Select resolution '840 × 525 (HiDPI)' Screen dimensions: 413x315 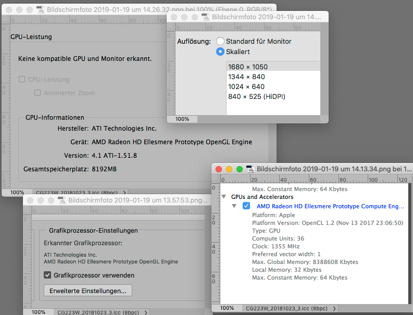pos(273,96)
